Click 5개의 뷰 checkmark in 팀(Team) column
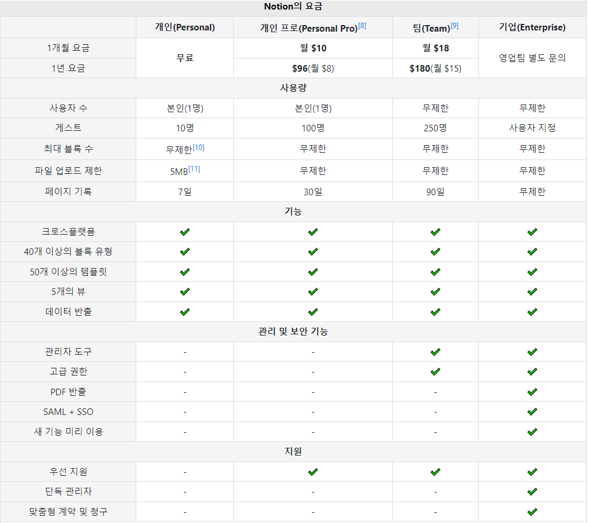The height and width of the screenshot is (523, 589). tap(435, 291)
